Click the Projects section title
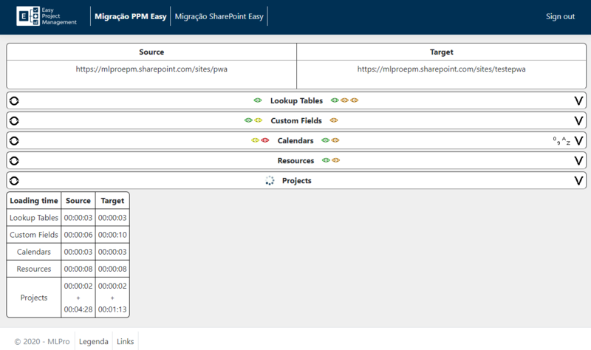591x350 pixels. coord(297,180)
